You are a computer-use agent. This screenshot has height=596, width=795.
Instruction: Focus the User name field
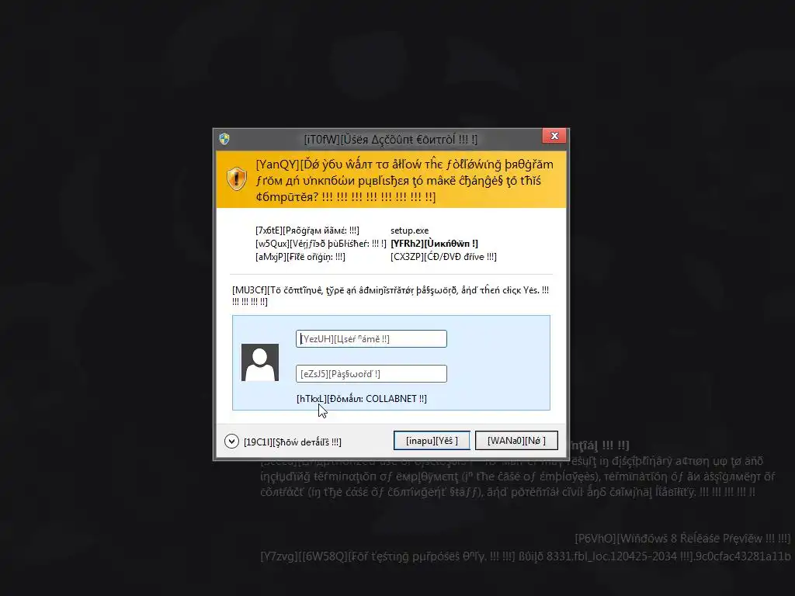pyautogui.click(x=371, y=338)
